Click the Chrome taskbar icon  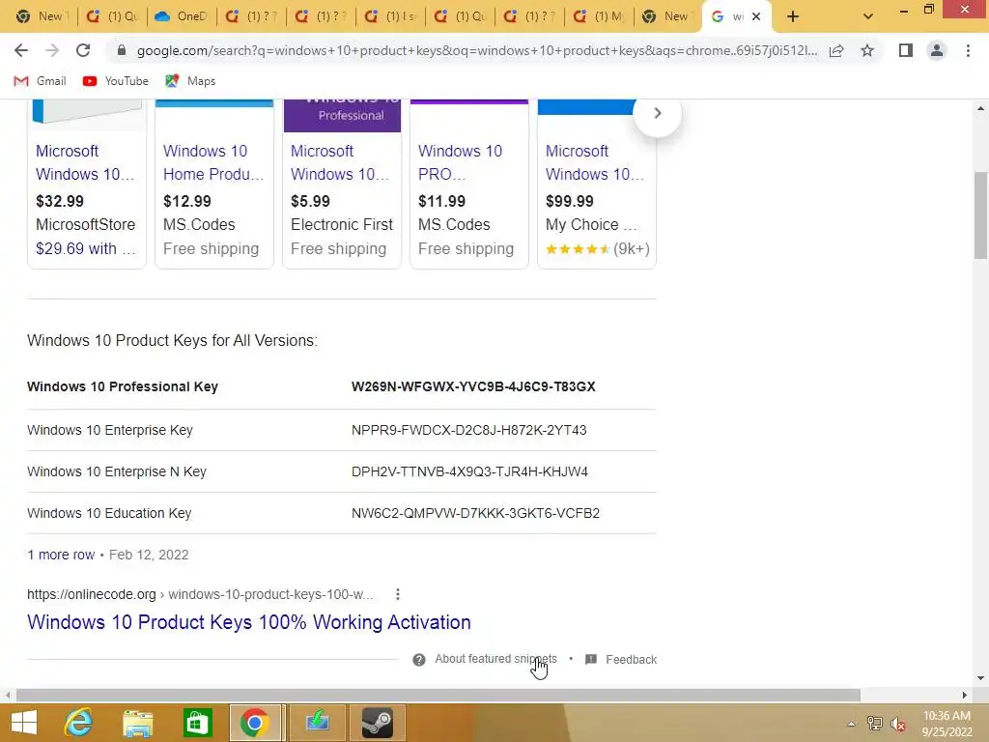tap(255, 723)
